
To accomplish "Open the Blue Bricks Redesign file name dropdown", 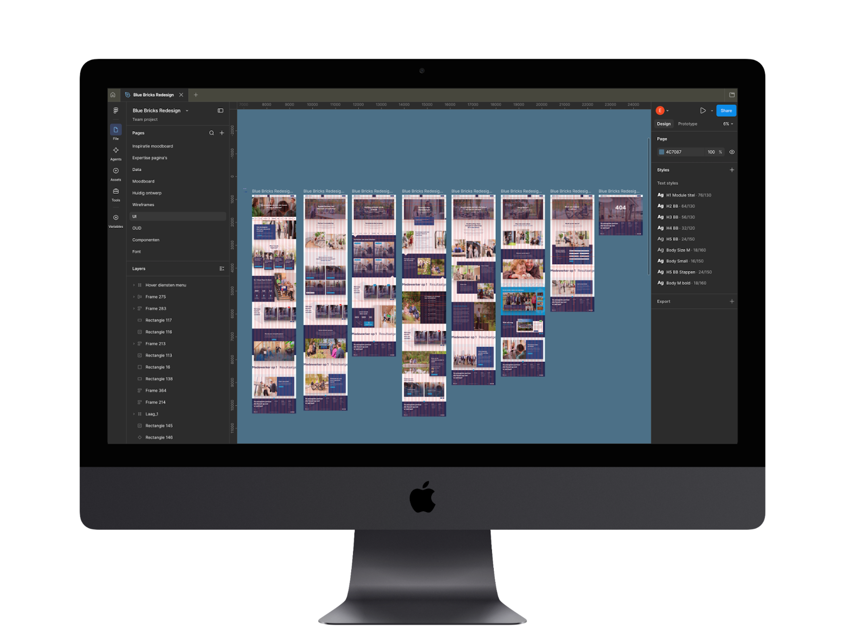I will pyautogui.click(x=187, y=111).
